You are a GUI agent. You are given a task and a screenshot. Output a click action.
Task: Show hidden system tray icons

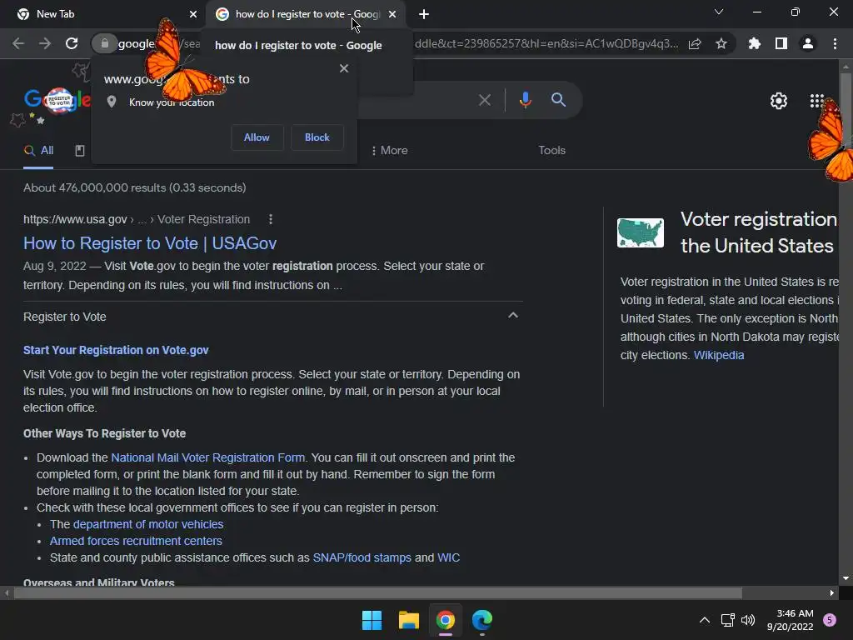tap(704, 620)
